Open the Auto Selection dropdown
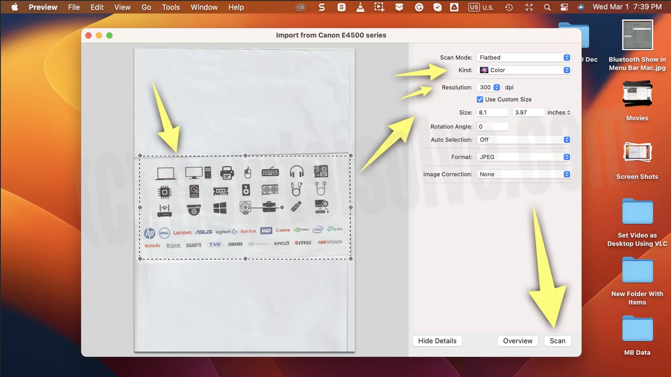Viewport: 671px width, 377px height. coord(524,140)
